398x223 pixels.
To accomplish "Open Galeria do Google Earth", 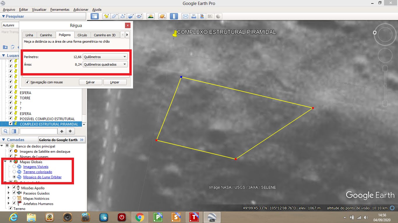I will [x=62, y=140].
